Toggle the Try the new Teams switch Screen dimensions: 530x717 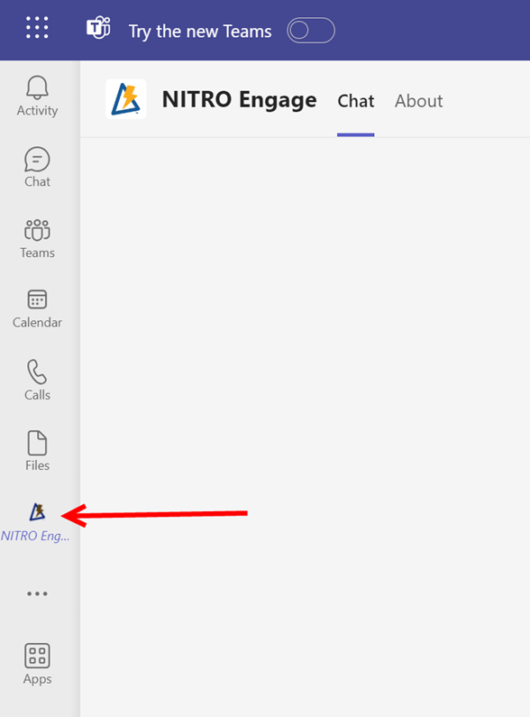click(311, 31)
